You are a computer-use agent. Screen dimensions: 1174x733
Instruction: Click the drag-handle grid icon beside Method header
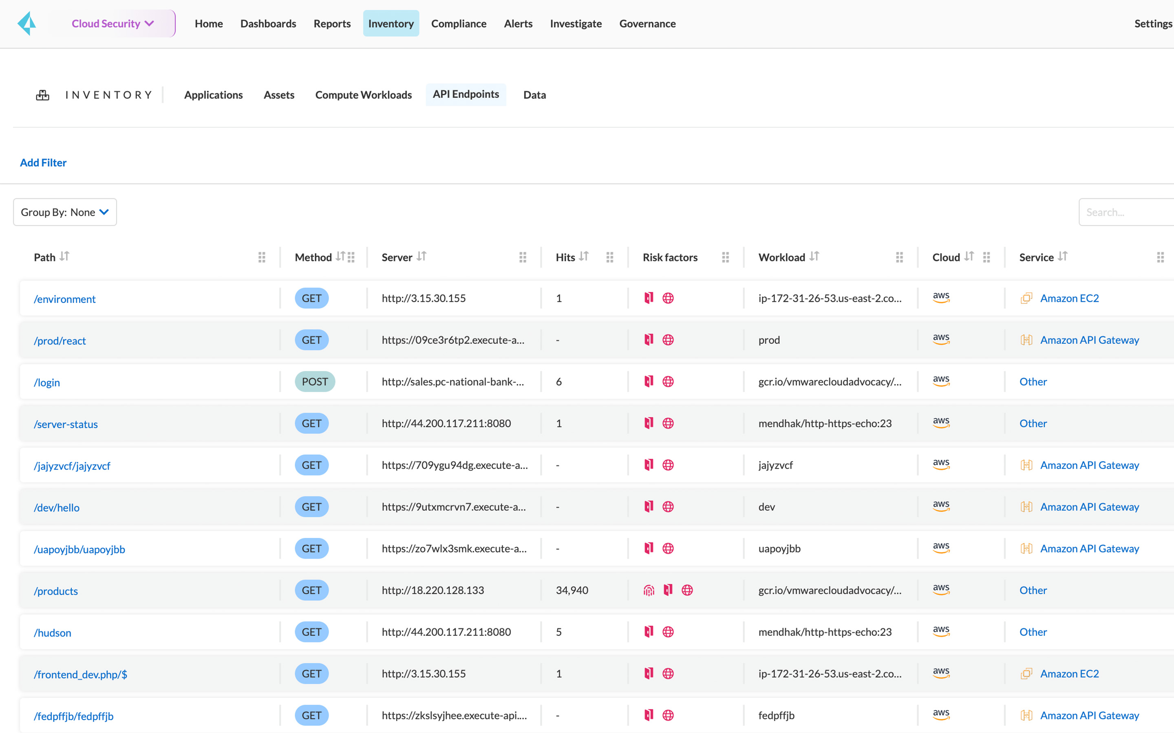point(351,257)
